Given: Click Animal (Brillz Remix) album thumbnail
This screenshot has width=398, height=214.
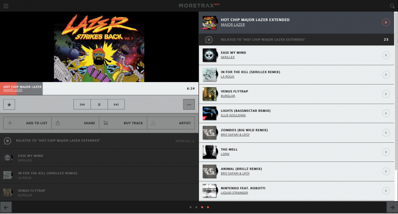Looking at the screenshot, I should point(210,171).
